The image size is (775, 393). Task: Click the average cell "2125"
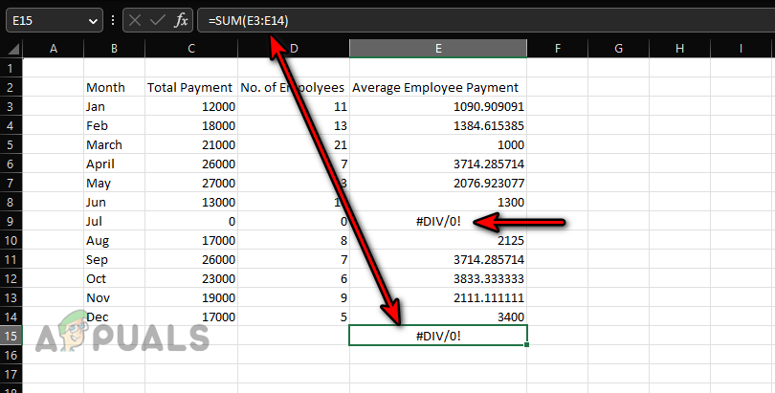coord(438,240)
